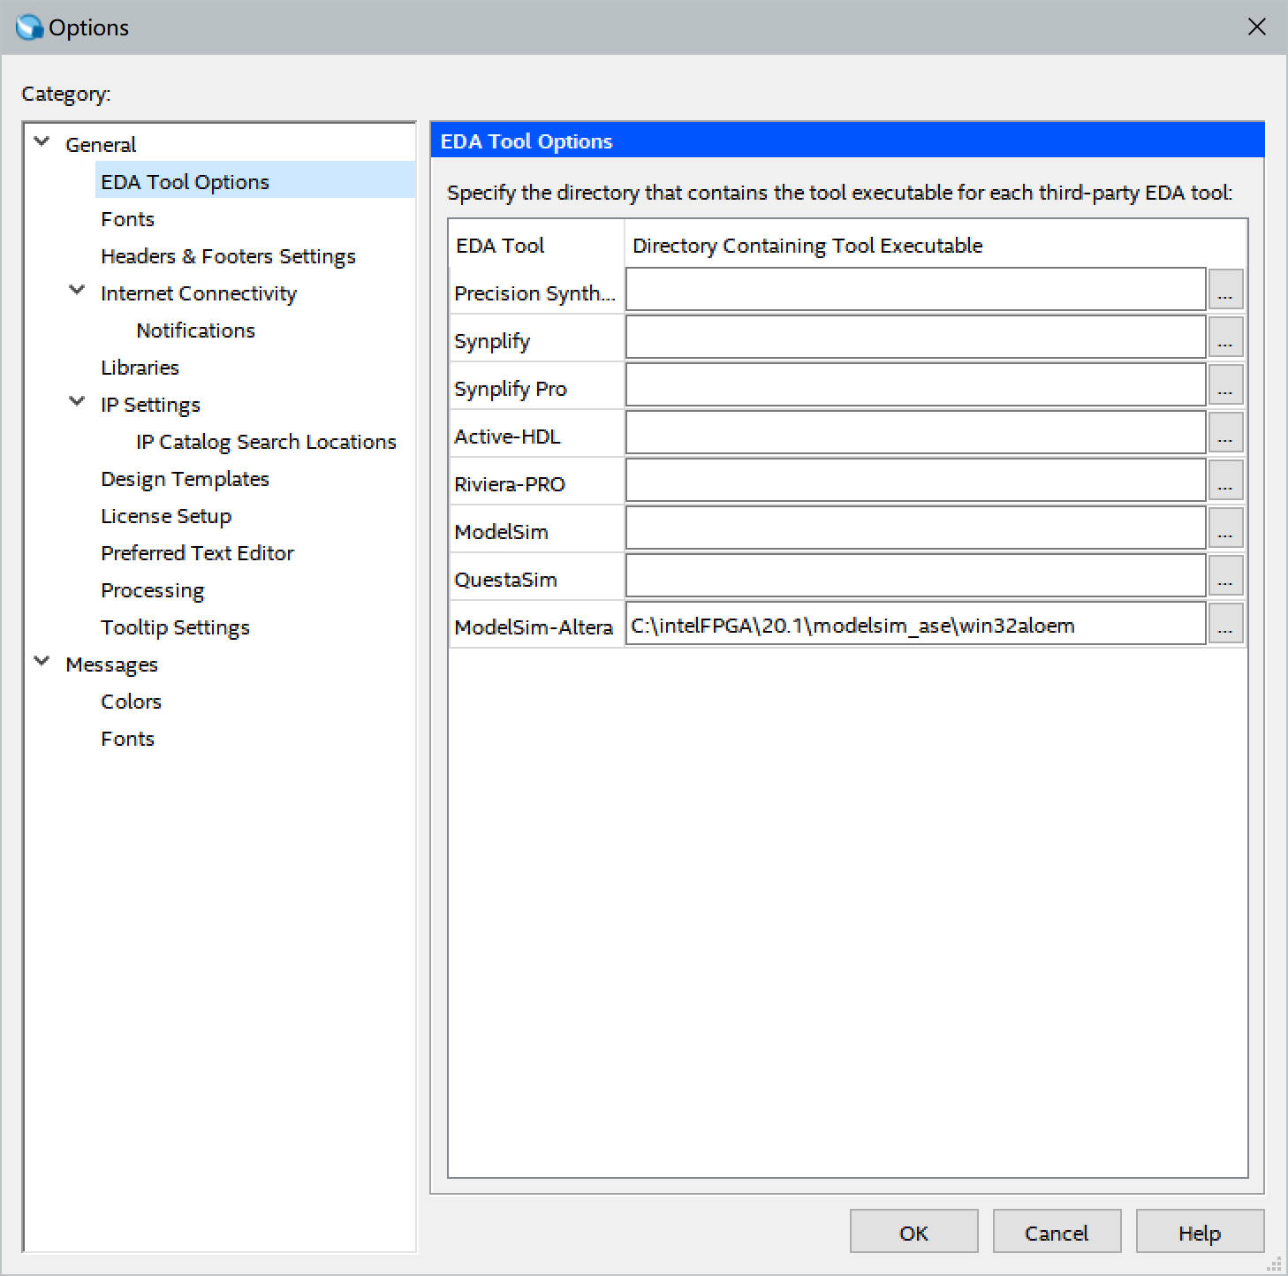The image size is (1288, 1276).
Task: Focus the Synplify path field
Action: [916, 338]
